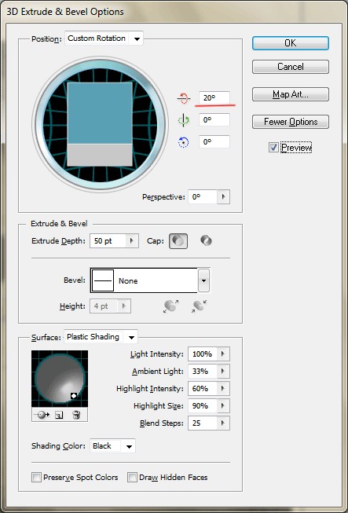Select Bevel Extent Out icon
The height and width of the screenshot is (513, 348).
(x=170, y=306)
